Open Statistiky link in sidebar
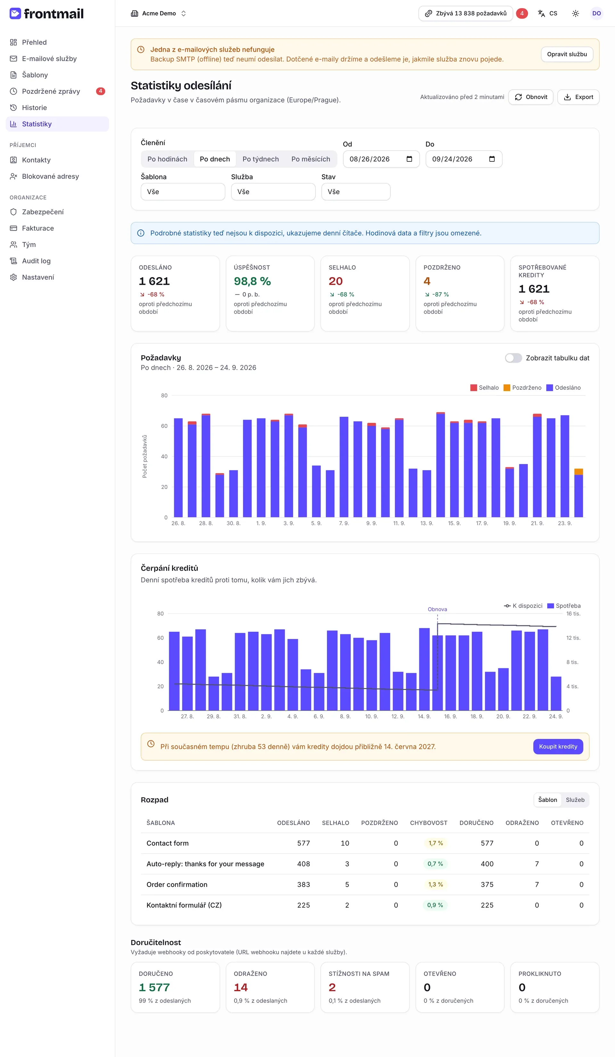 pos(57,124)
